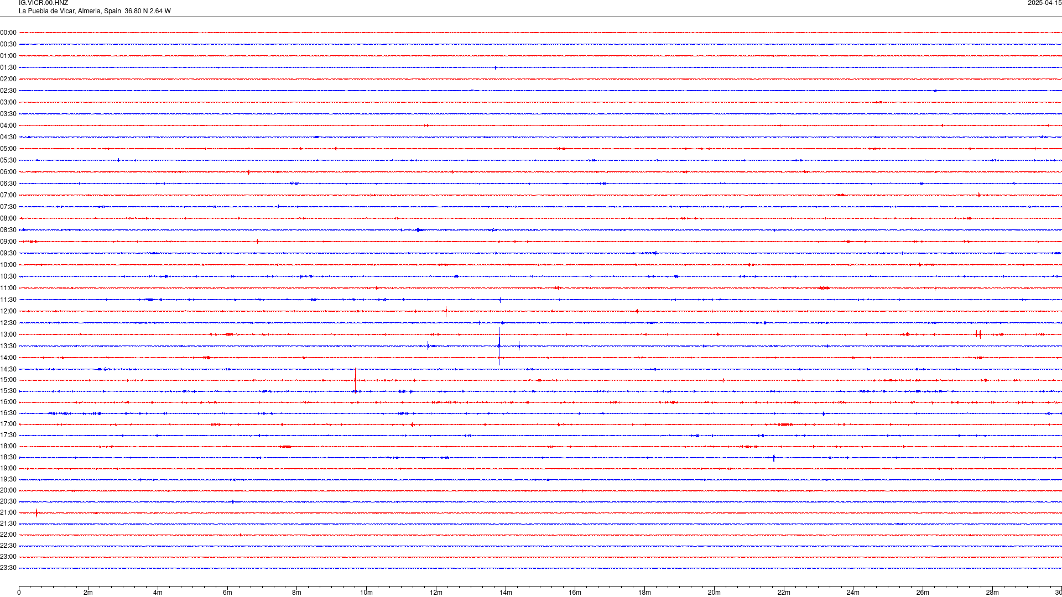Select the 03:00 time label
1062x597 pixels.
(8, 102)
